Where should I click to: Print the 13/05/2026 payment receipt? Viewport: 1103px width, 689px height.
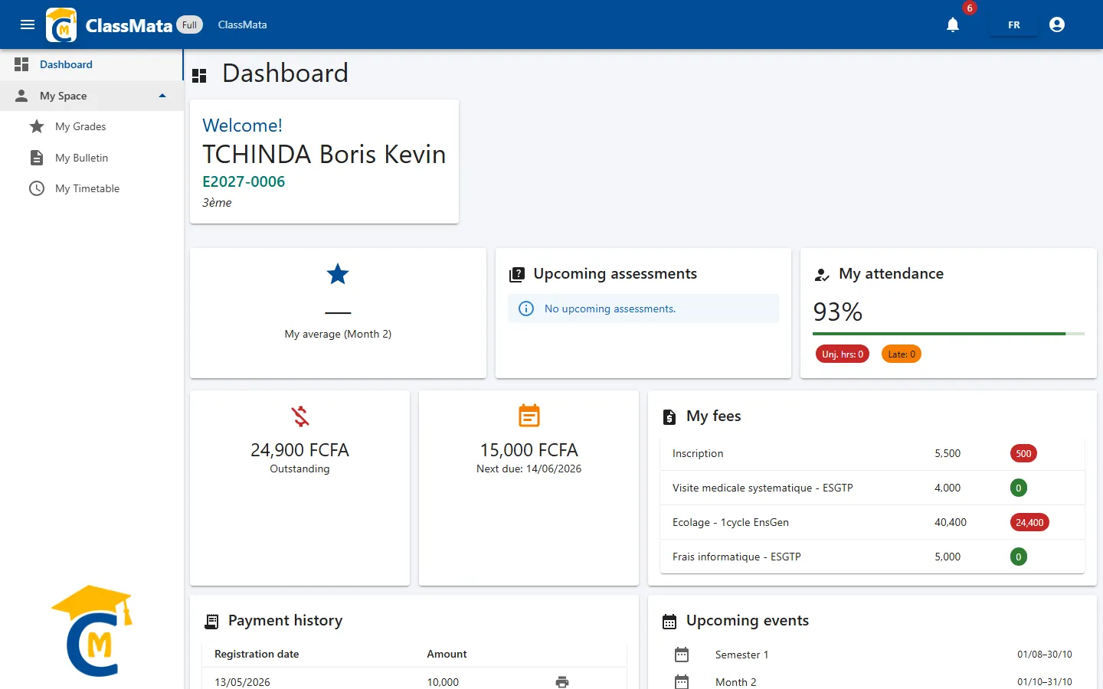click(562, 682)
